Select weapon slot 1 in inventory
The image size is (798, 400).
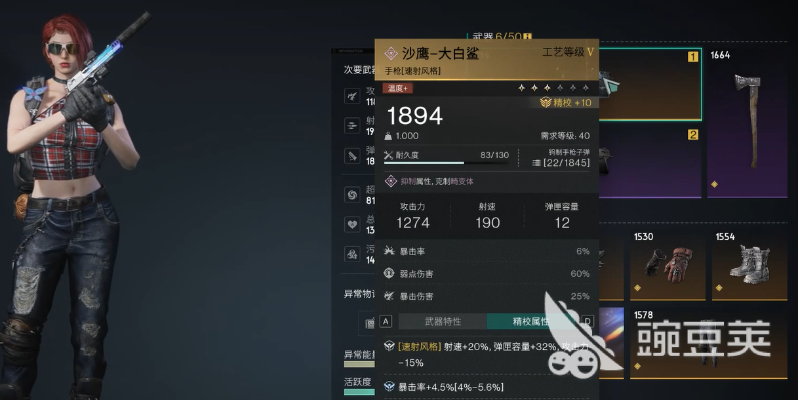[x=650, y=84]
